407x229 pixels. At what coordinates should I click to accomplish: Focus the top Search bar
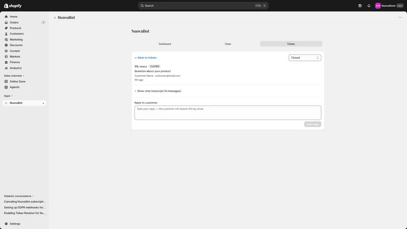(x=203, y=6)
